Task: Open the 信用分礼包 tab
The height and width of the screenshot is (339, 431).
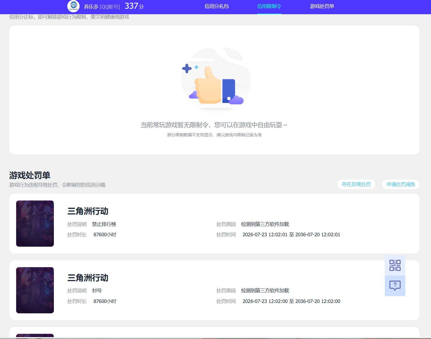Action: point(217,6)
